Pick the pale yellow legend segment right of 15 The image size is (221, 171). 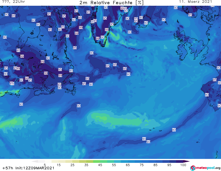point(62,161)
